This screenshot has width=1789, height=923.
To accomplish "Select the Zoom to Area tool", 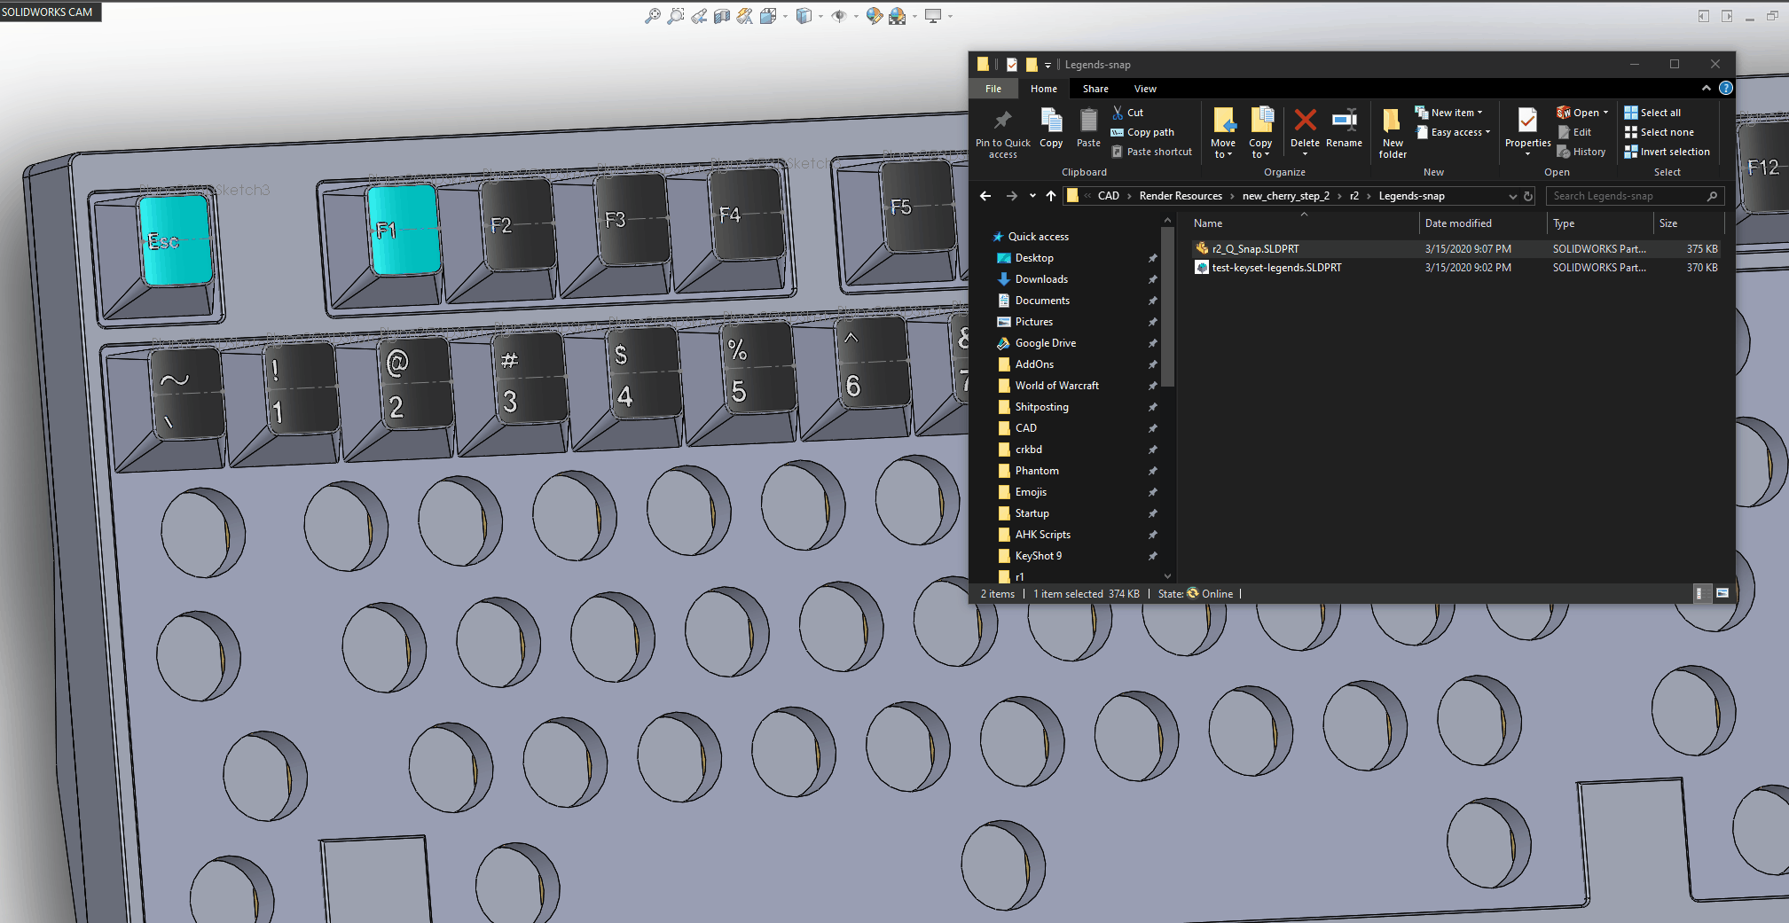I will click(x=676, y=16).
